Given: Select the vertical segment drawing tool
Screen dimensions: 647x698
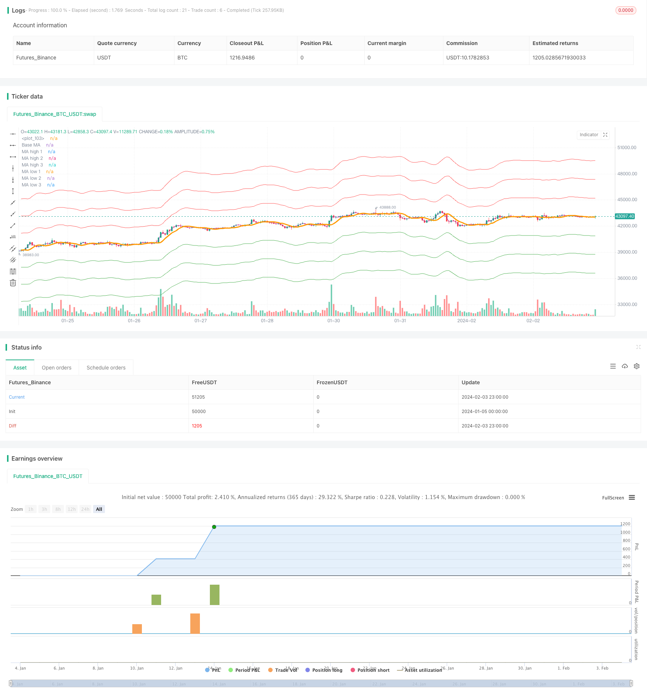Looking at the screenshot, I should click(13, 191).
